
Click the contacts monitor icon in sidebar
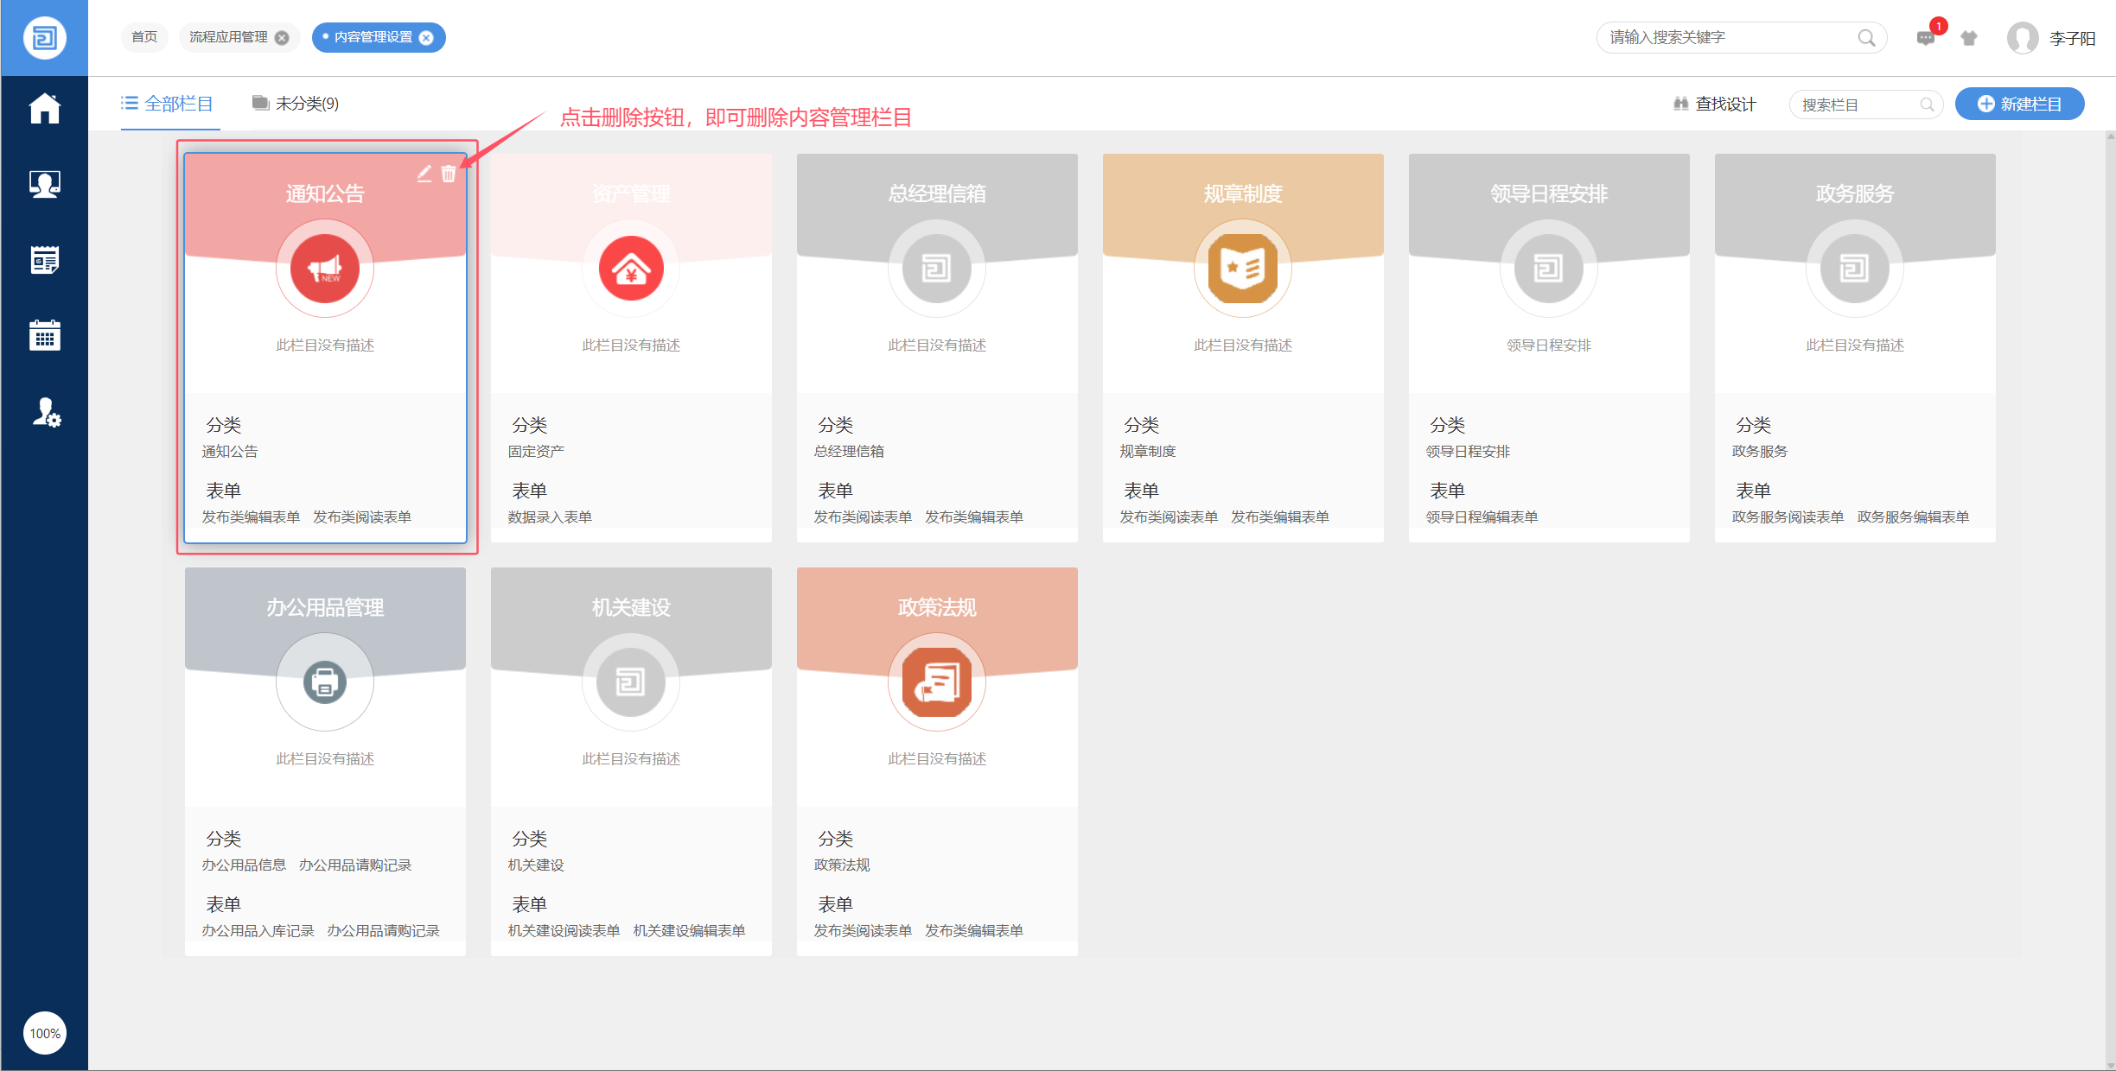[44, 184]
